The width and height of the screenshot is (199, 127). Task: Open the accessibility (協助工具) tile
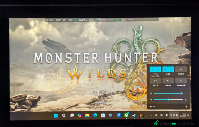point(155,81)
